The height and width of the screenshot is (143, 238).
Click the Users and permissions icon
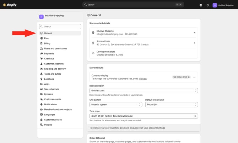pos(42,48)
